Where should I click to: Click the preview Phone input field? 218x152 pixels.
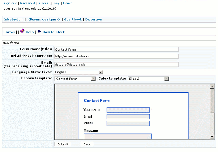(x=128, y=124)
